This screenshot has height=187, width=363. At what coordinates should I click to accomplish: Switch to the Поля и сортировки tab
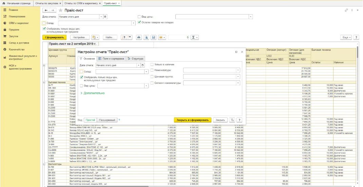pyautogui.click(x=111, y=59)
